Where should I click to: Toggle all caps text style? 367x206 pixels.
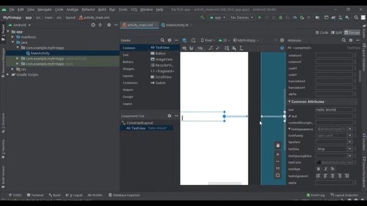(x=333, y=169)
